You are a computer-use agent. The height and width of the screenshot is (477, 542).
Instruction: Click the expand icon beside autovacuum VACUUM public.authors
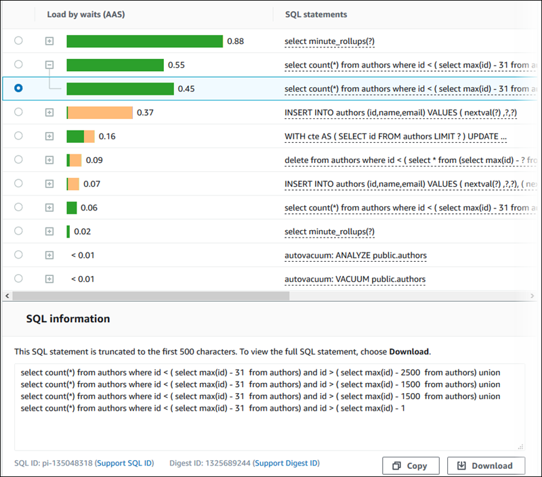click(49, 279)
